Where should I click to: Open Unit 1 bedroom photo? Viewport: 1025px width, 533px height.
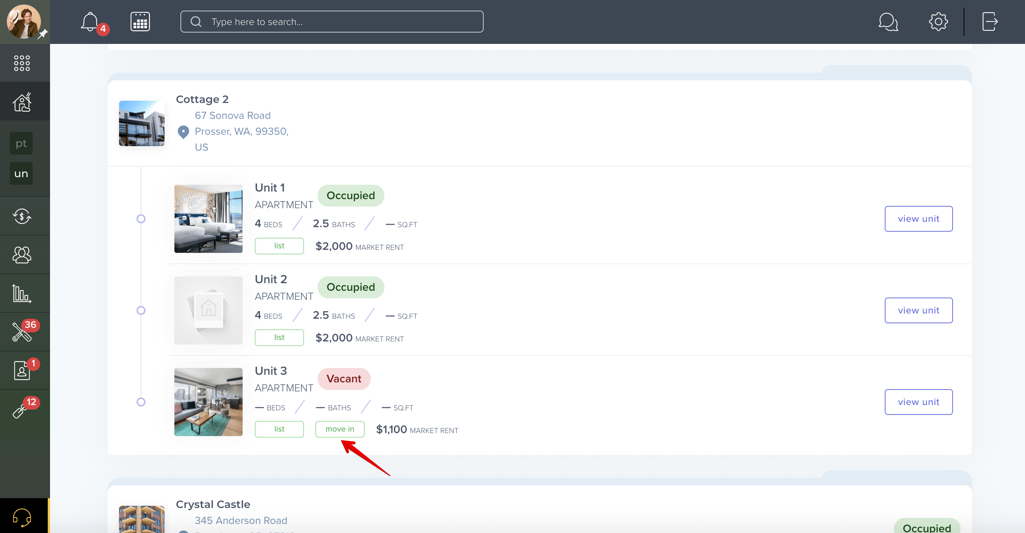tap(208, 218)
